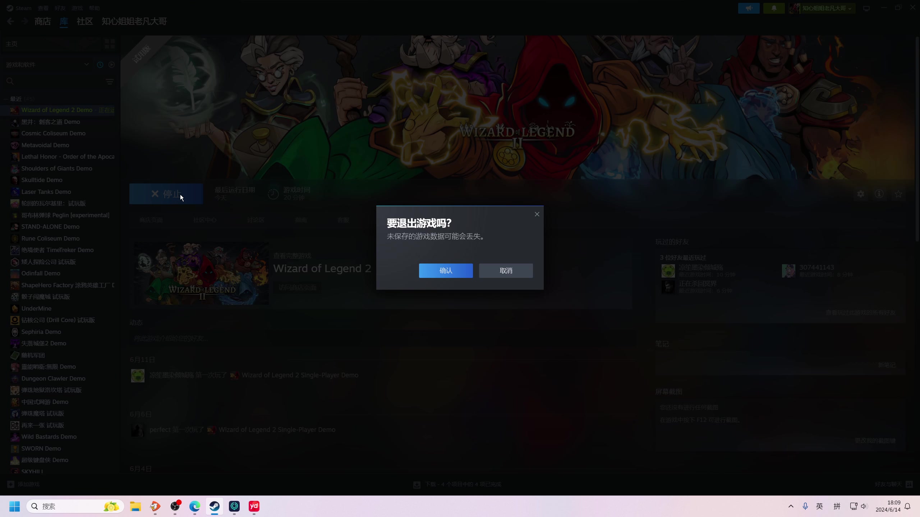Screen dimensions: 920x517
Task: Click 添加游戏 at the bottom left
Action: pyautogui.click(x=24, y=484)
